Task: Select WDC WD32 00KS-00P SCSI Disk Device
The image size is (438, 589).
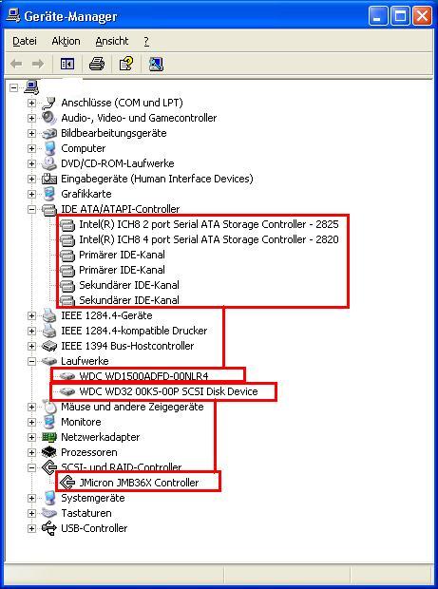Action: tap(169, 391)
